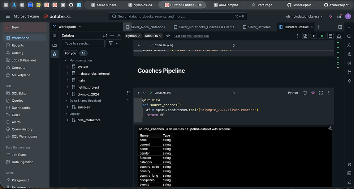Favorite the notebook with the star icon
Image resolution: width=354 pixels, height=189 pixels.
click(168, 36)
